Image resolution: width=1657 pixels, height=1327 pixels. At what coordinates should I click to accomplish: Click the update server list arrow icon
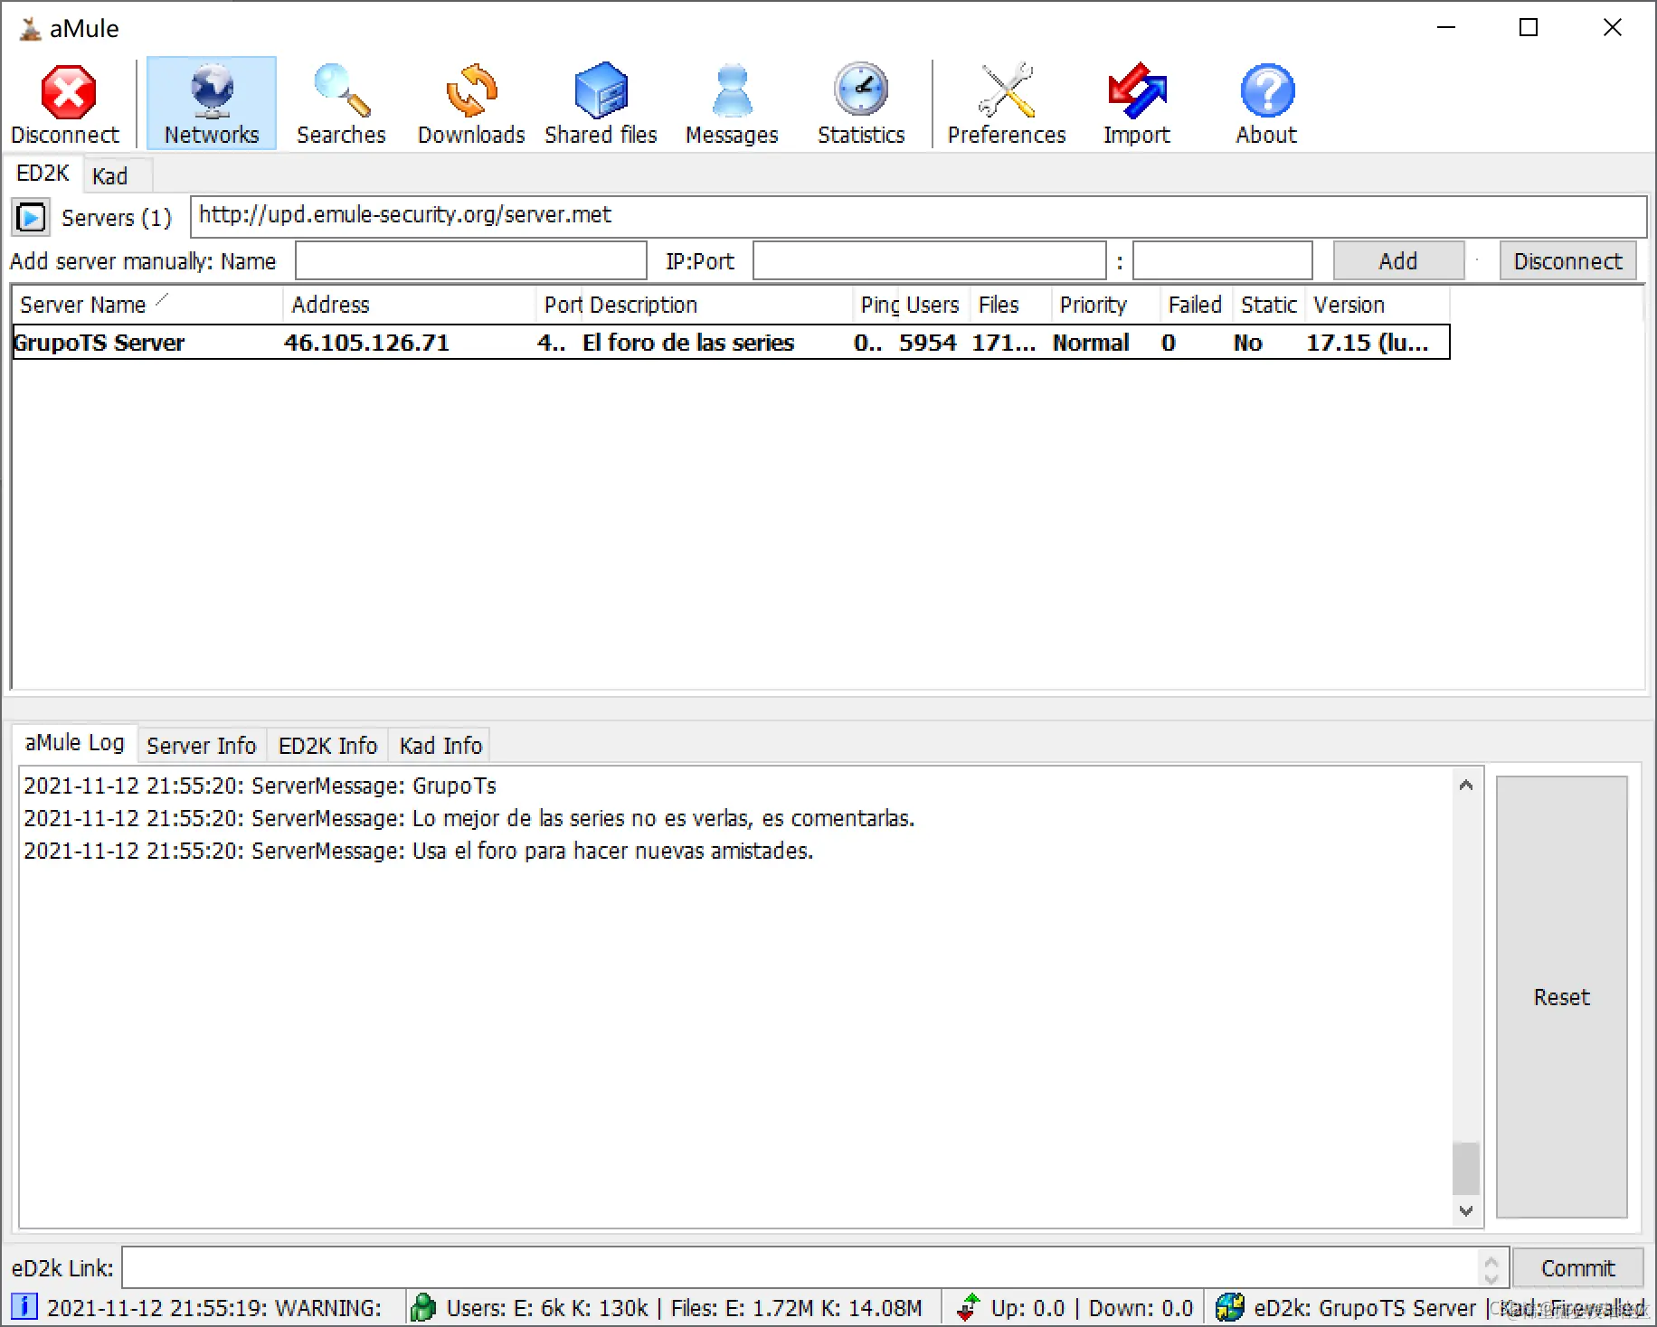click(31, 218)
